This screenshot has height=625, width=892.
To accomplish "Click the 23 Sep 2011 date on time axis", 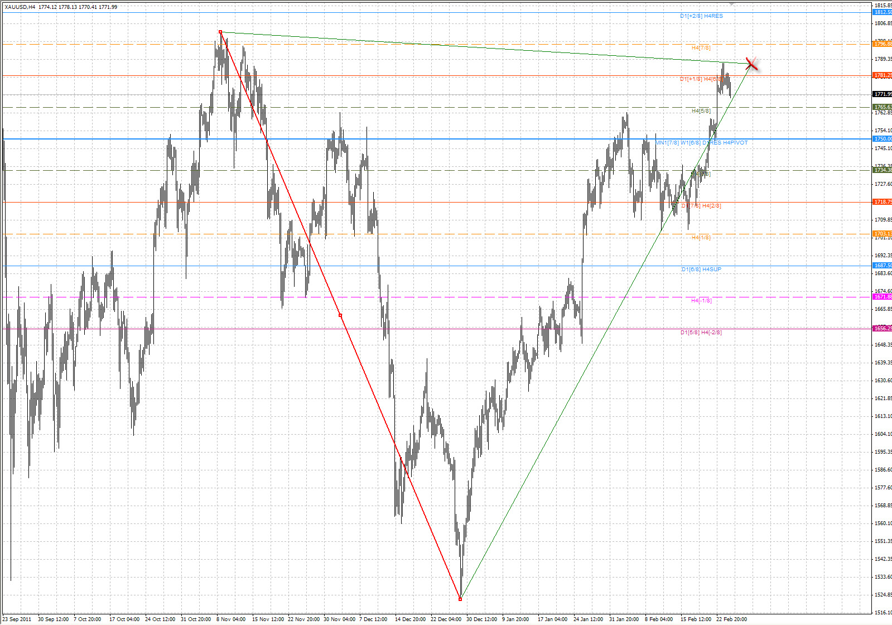I will coord(17,619).
